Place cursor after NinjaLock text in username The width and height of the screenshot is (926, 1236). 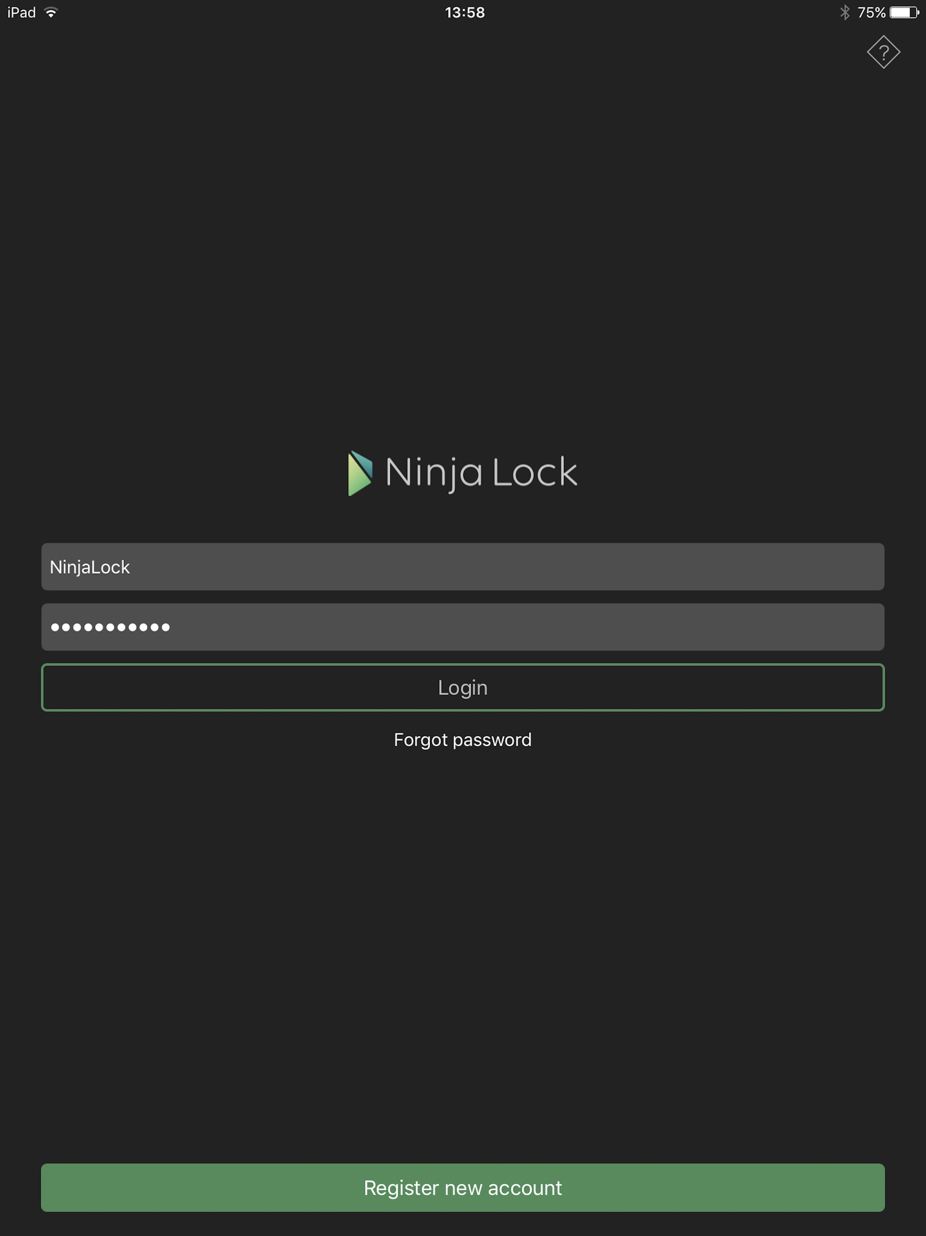point(131,567)
